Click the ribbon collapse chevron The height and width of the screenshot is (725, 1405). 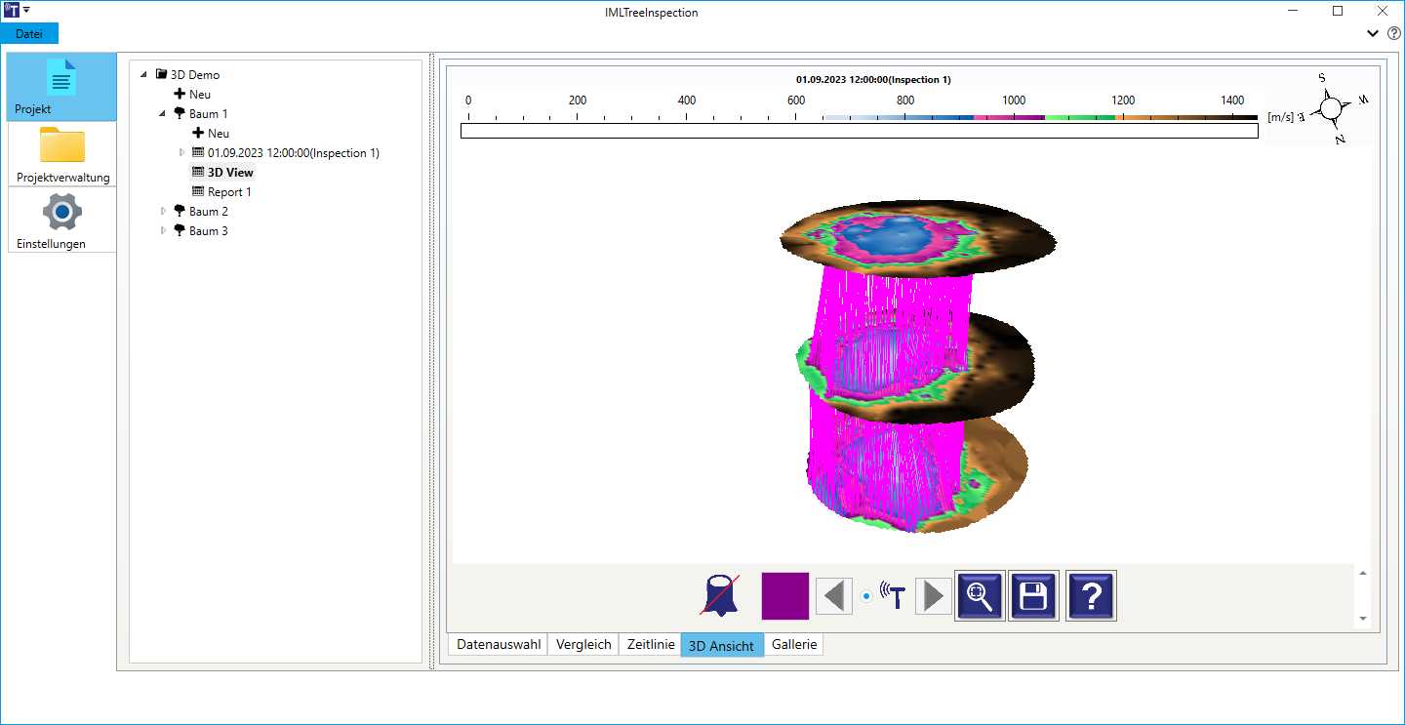click(1373, 33)
